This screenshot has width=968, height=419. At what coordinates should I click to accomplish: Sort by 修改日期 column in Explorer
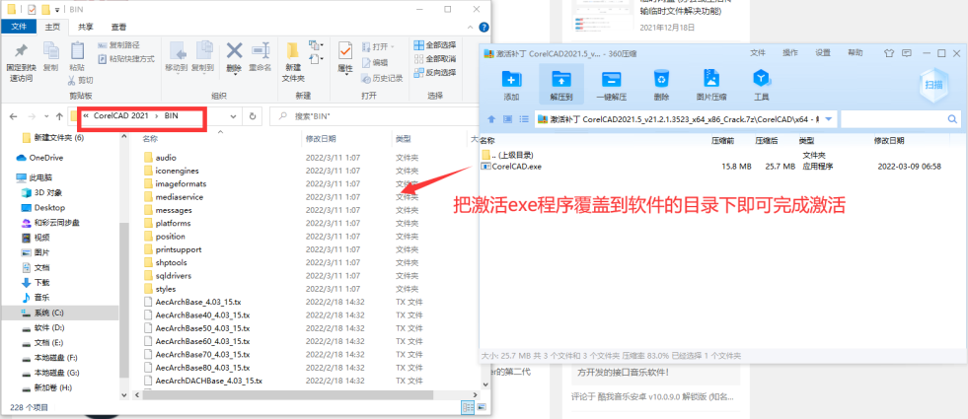319,139
